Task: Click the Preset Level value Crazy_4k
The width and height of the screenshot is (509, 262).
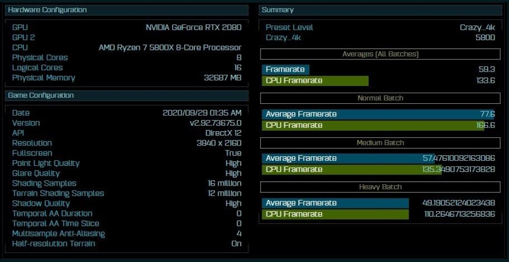Action: (477, 27)
